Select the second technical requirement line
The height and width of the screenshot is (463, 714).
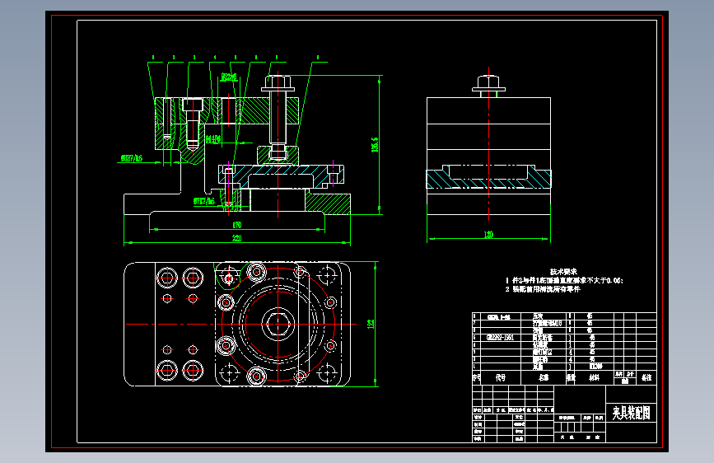(x=543, y=289)
